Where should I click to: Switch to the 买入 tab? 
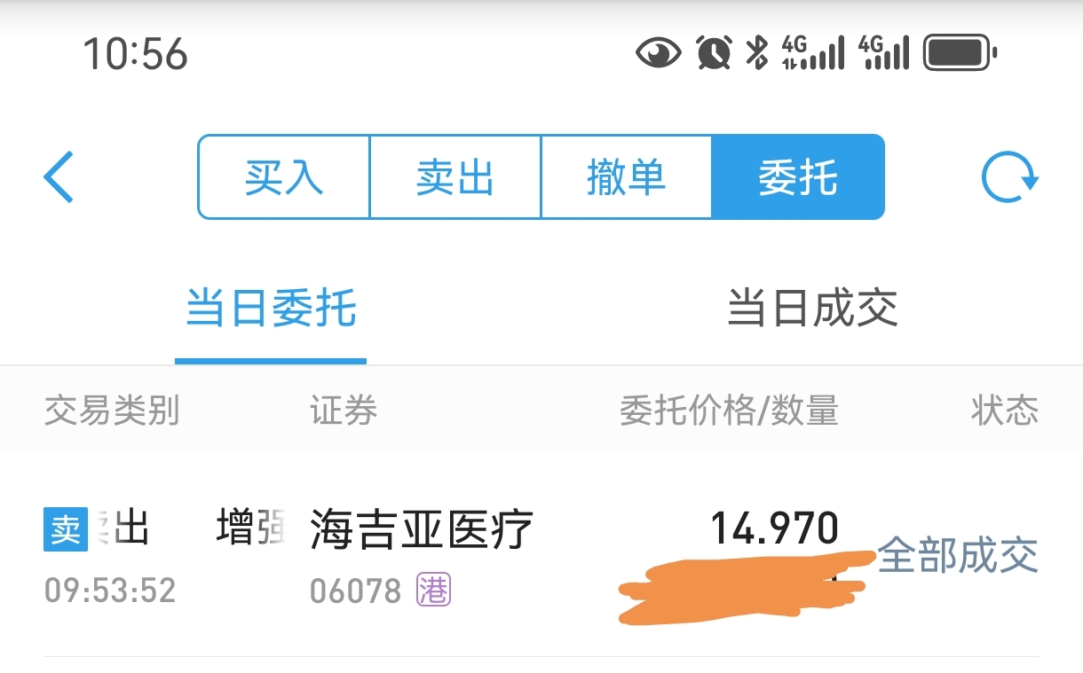coord(284,176)
